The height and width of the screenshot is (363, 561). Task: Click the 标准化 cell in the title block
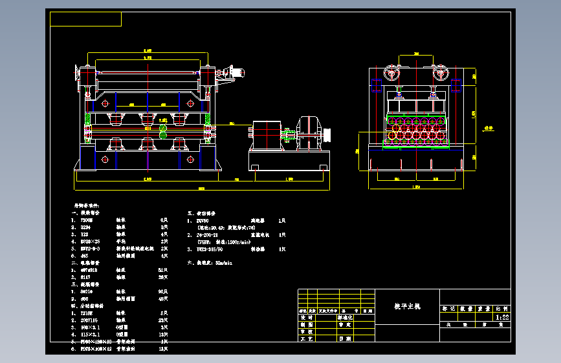point(346,317)
